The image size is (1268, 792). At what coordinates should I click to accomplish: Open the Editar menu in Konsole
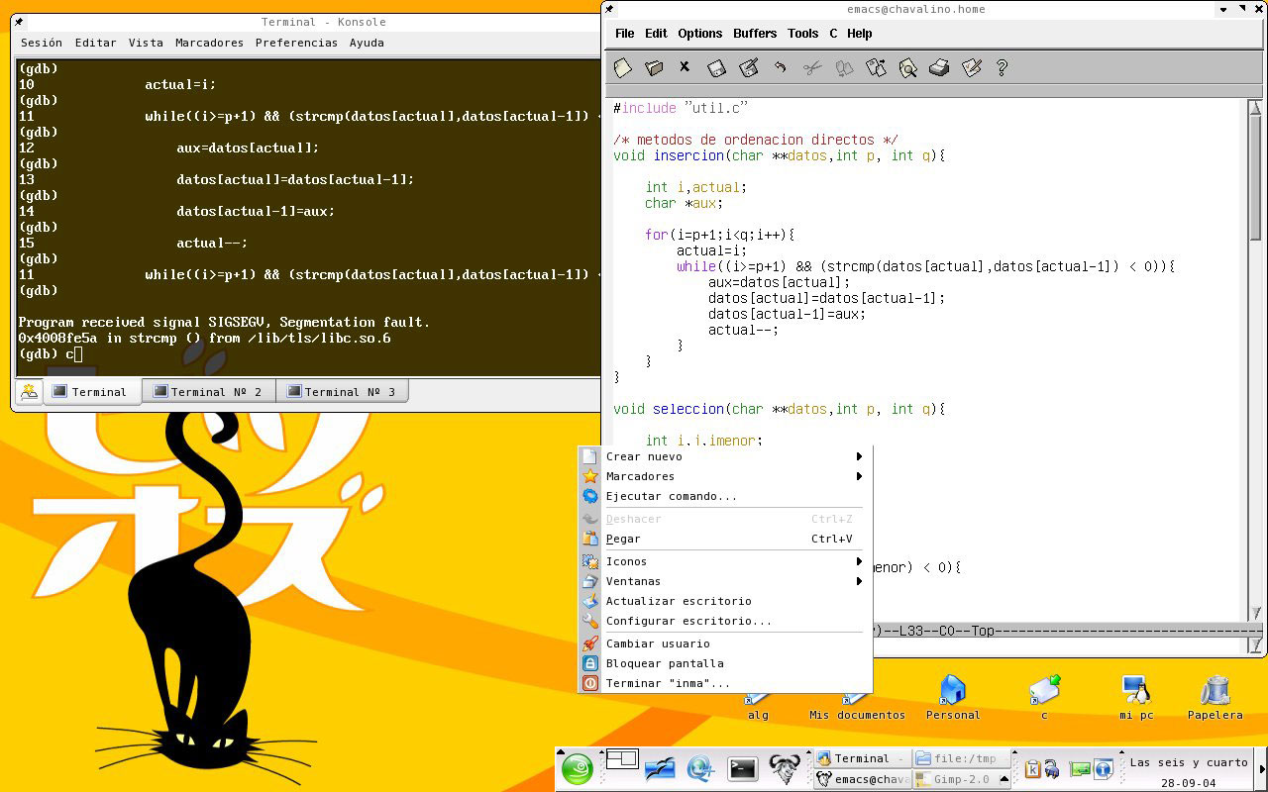[x=95, y=44]
